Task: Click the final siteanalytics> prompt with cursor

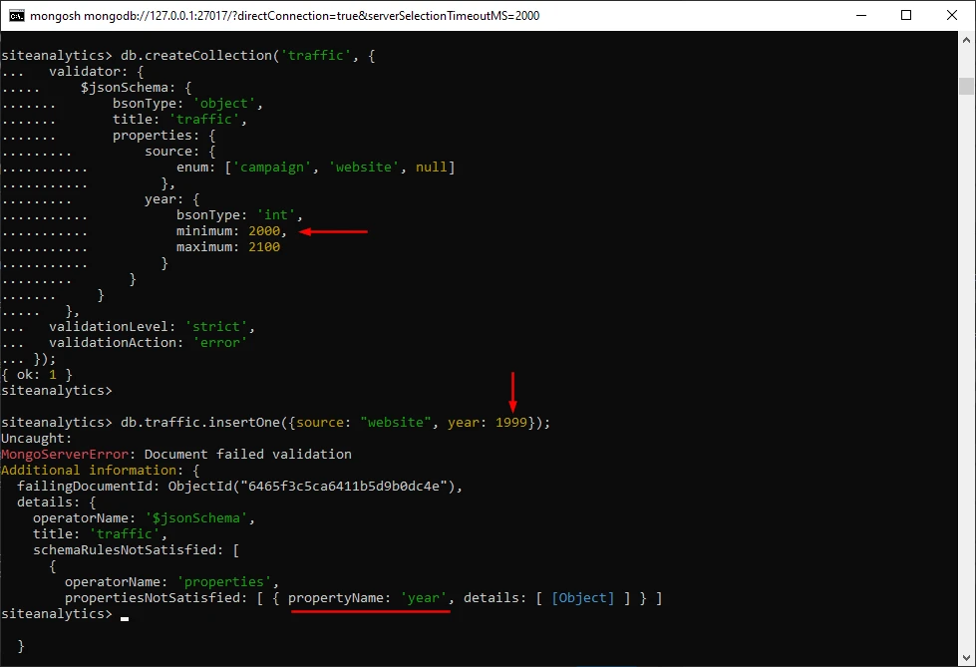Action: (65, 614)
